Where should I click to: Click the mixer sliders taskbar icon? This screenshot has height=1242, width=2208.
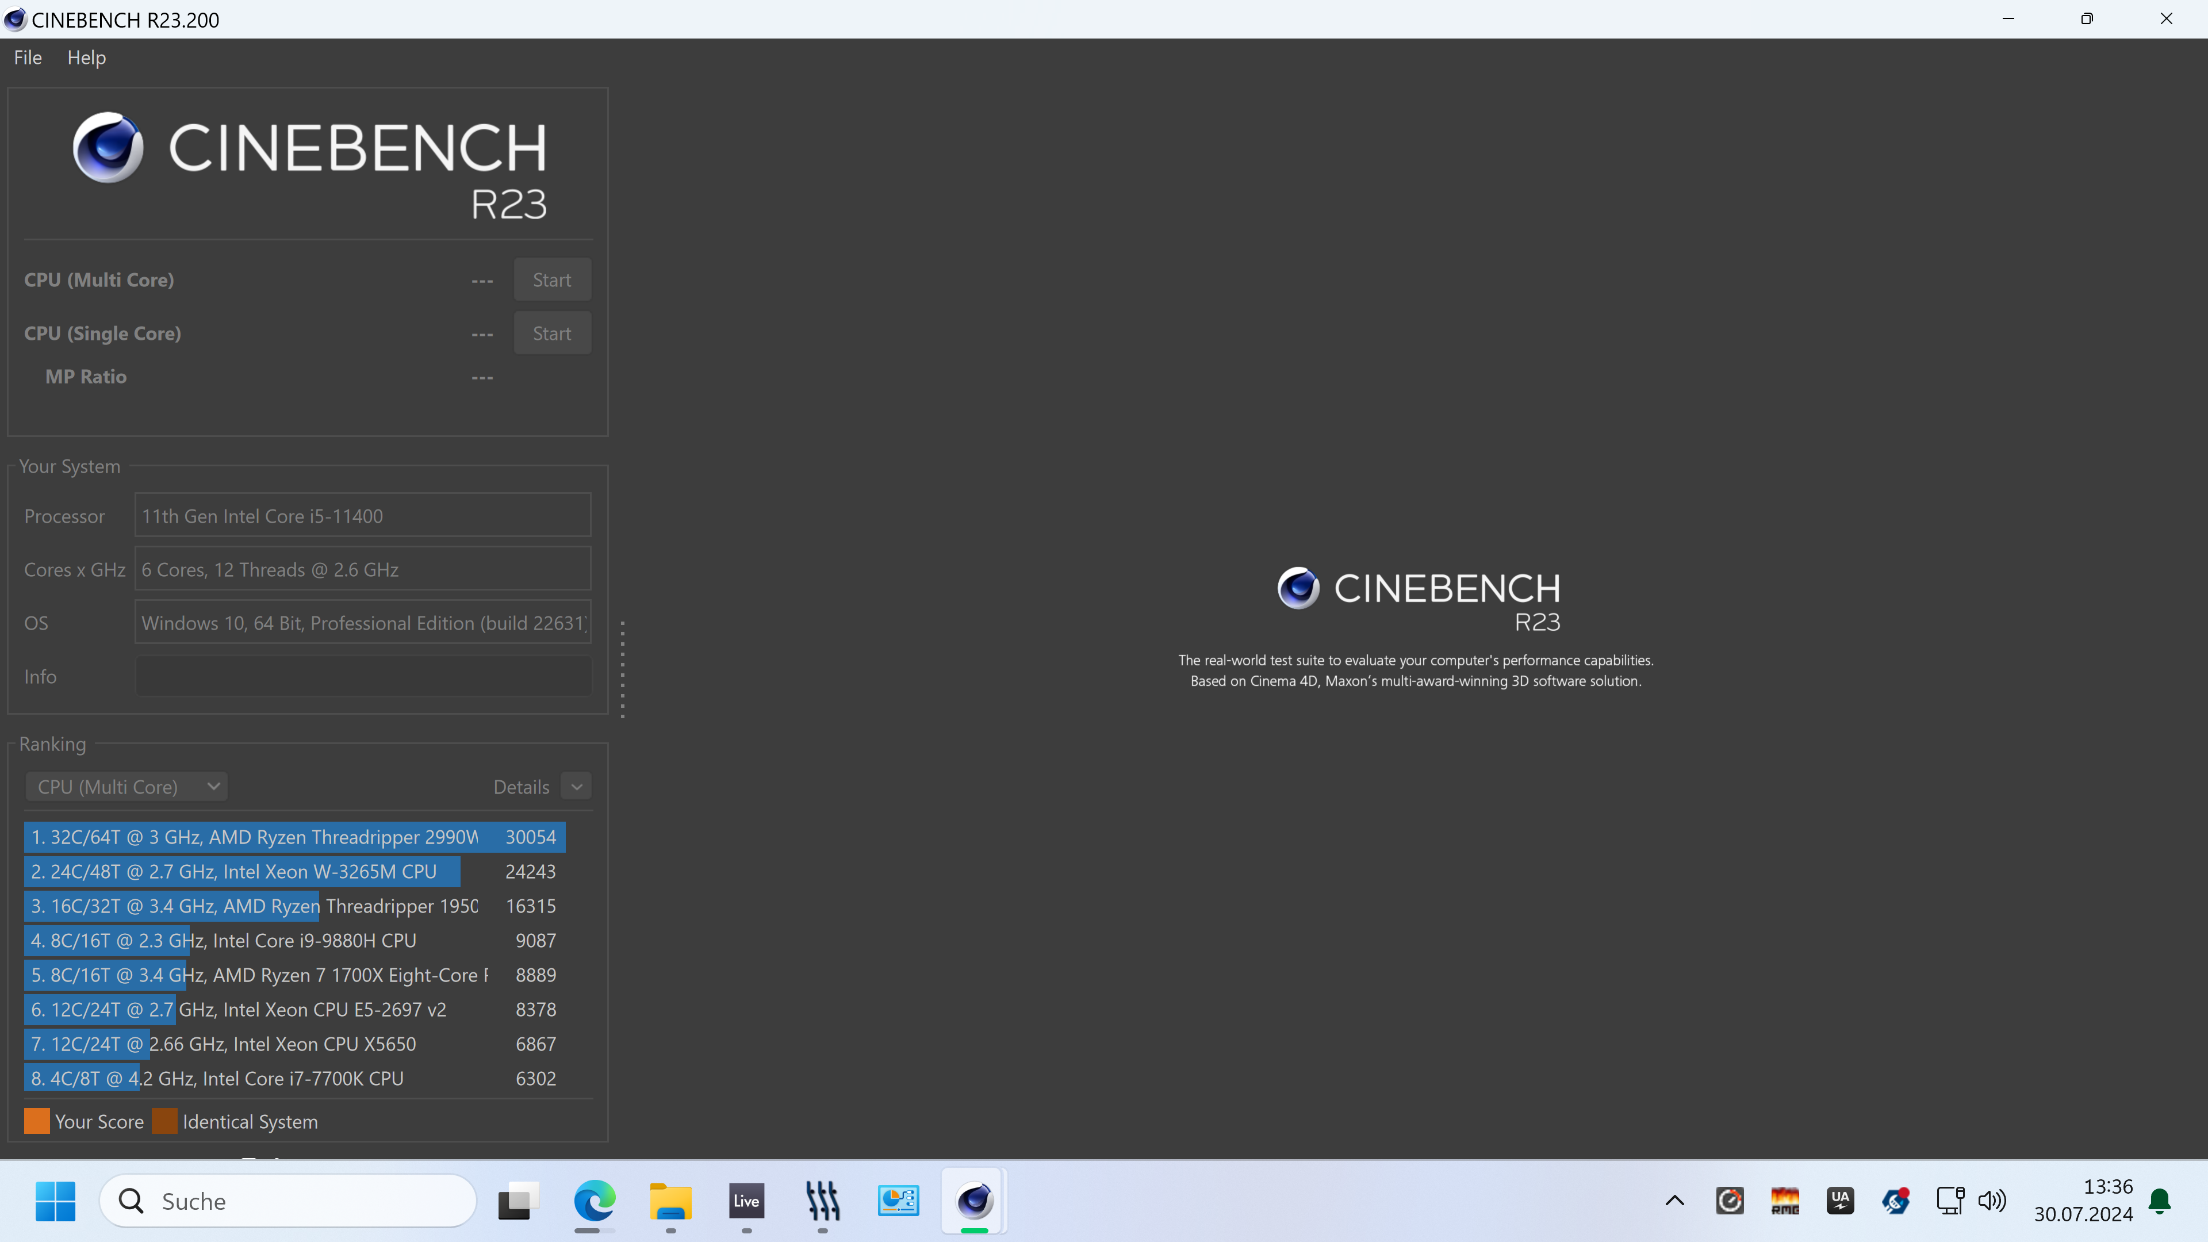(x=822, y=1201)
